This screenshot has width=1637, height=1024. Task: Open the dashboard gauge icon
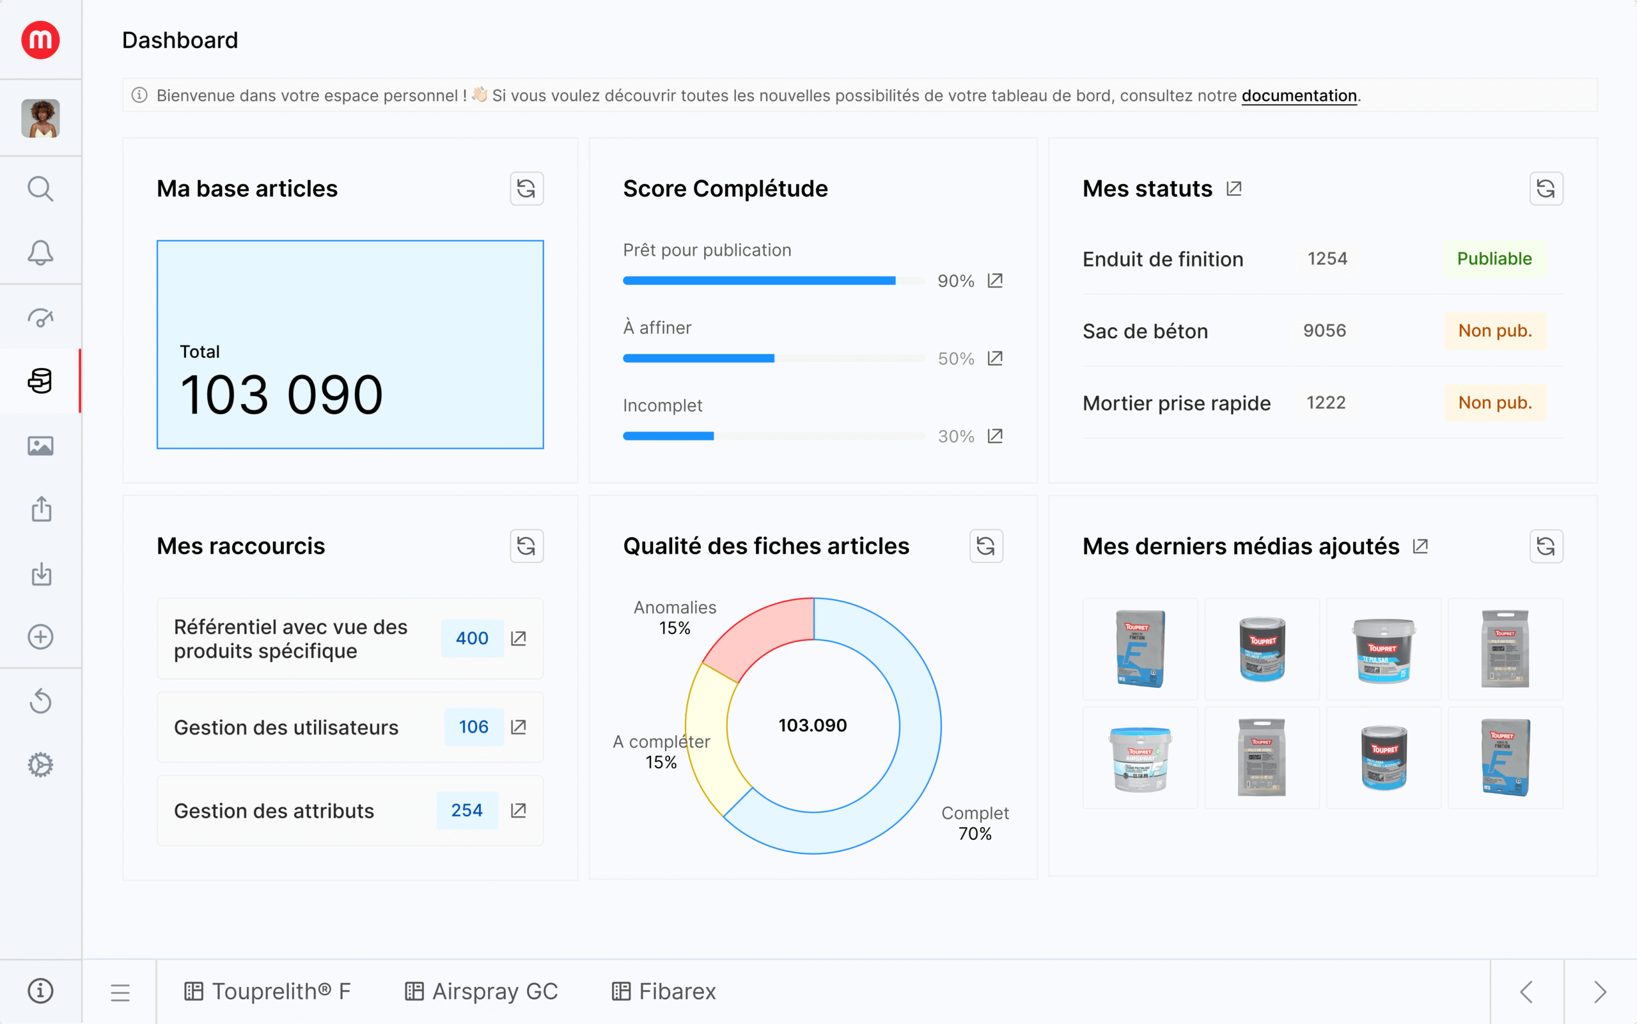click(x=40, y=317)
